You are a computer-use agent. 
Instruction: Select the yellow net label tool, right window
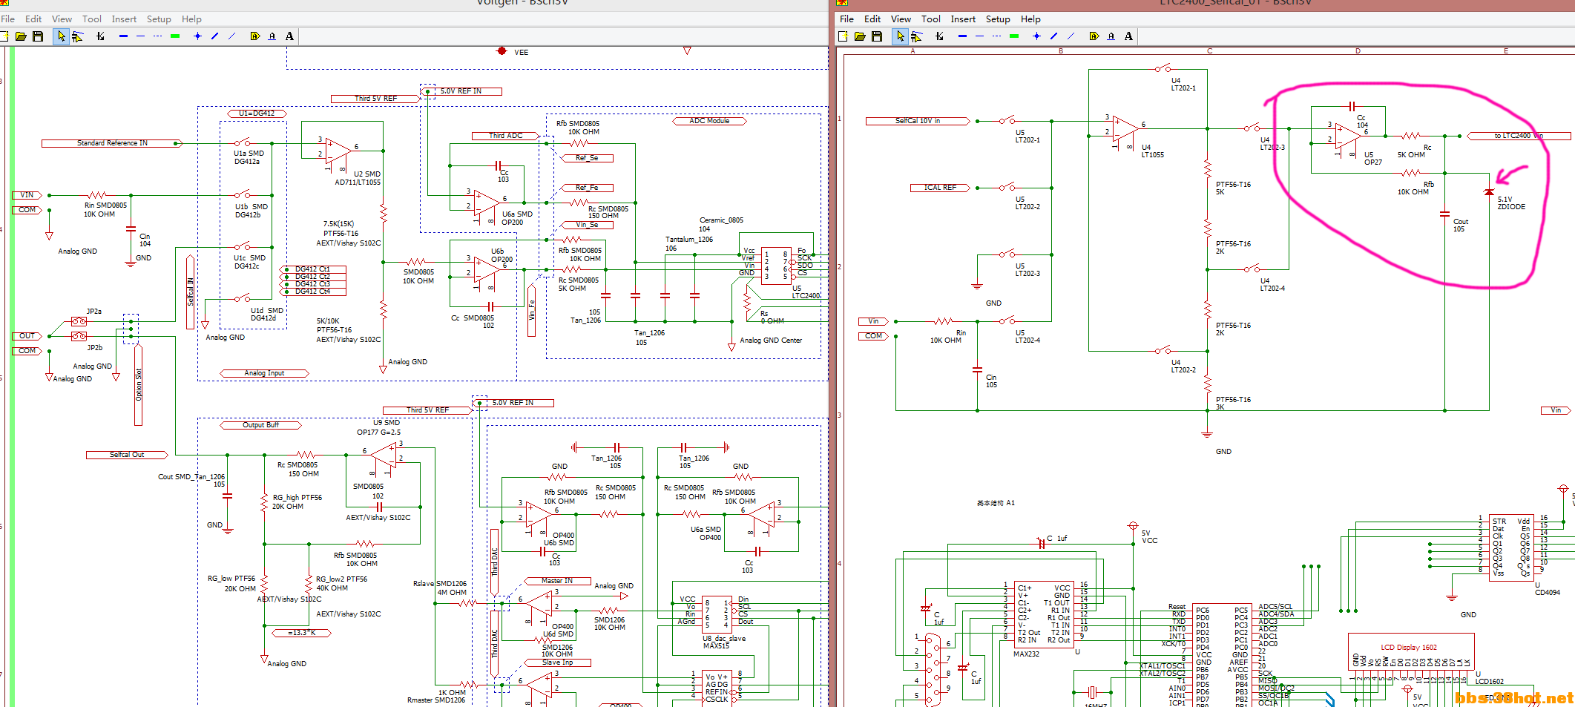point(1094,36)
